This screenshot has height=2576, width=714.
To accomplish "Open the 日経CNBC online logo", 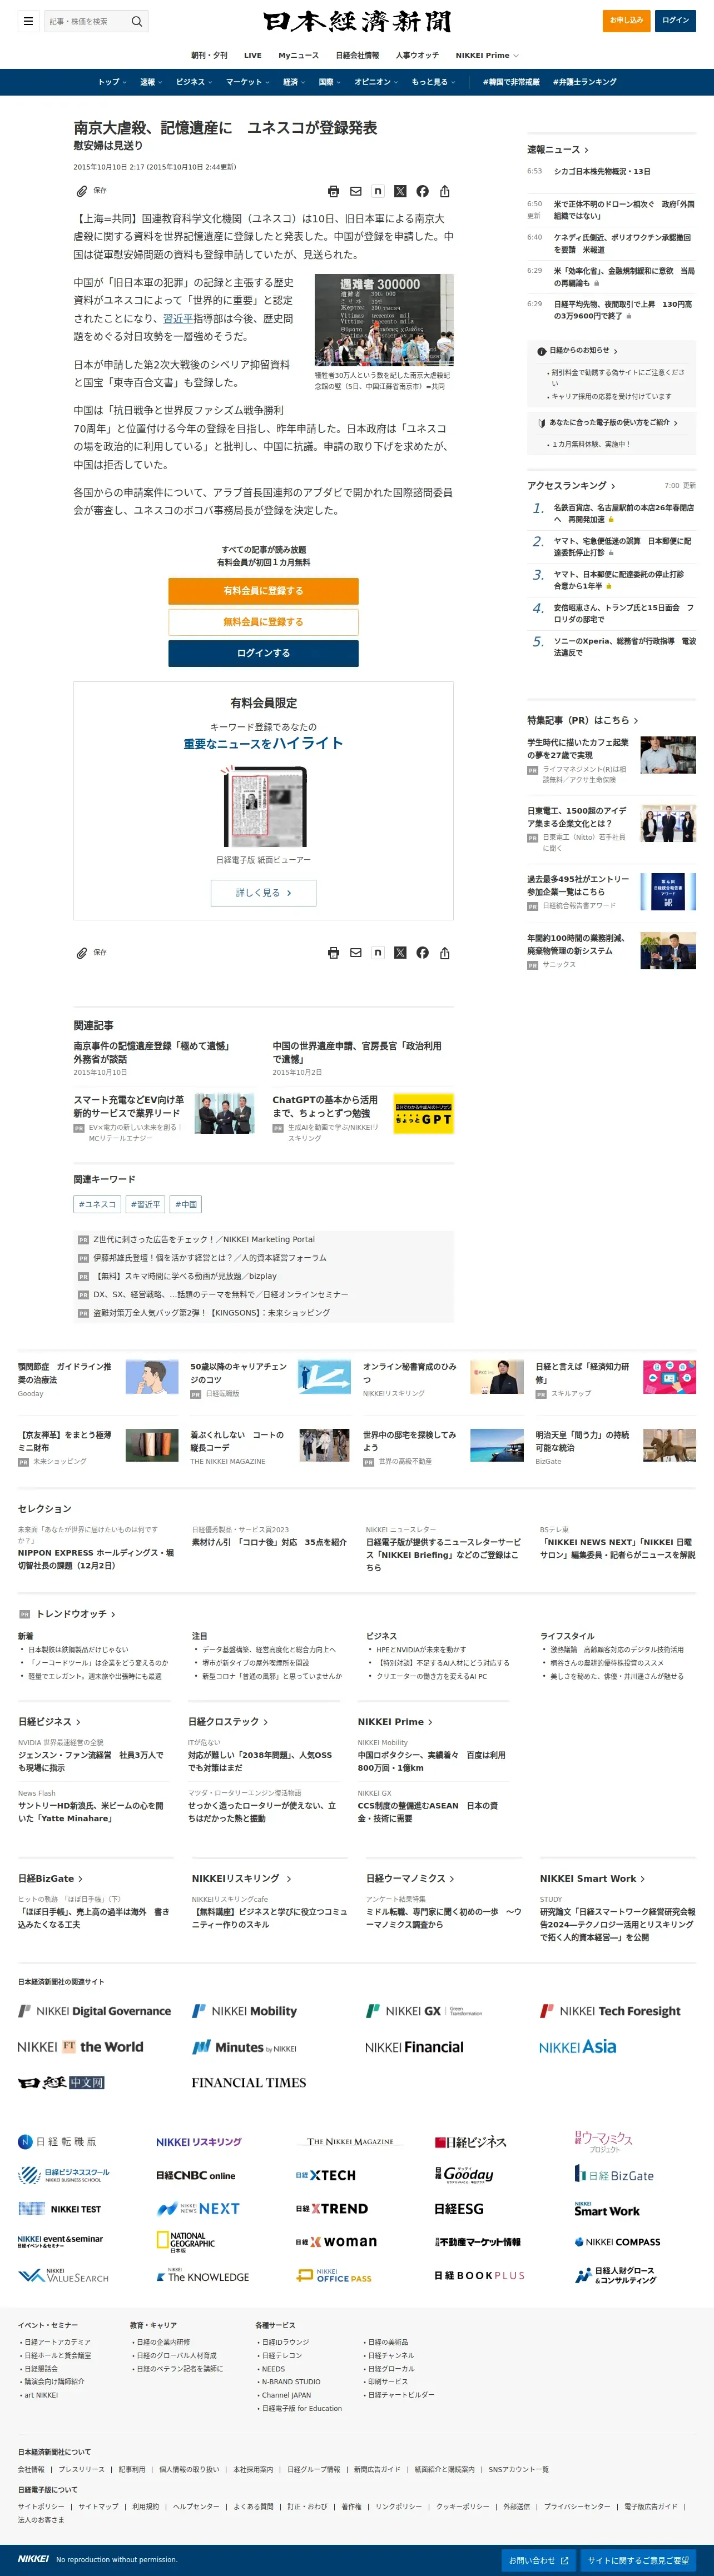I will [196, 2175].
